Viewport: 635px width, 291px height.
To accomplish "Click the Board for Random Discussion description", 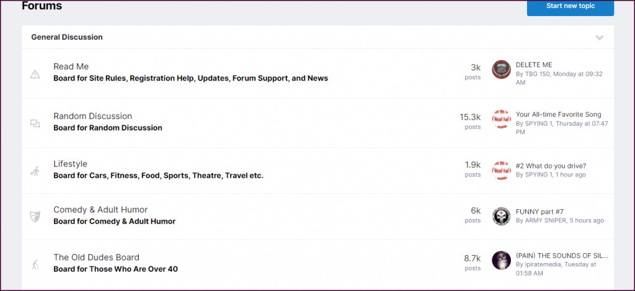I will coord(108,128).
